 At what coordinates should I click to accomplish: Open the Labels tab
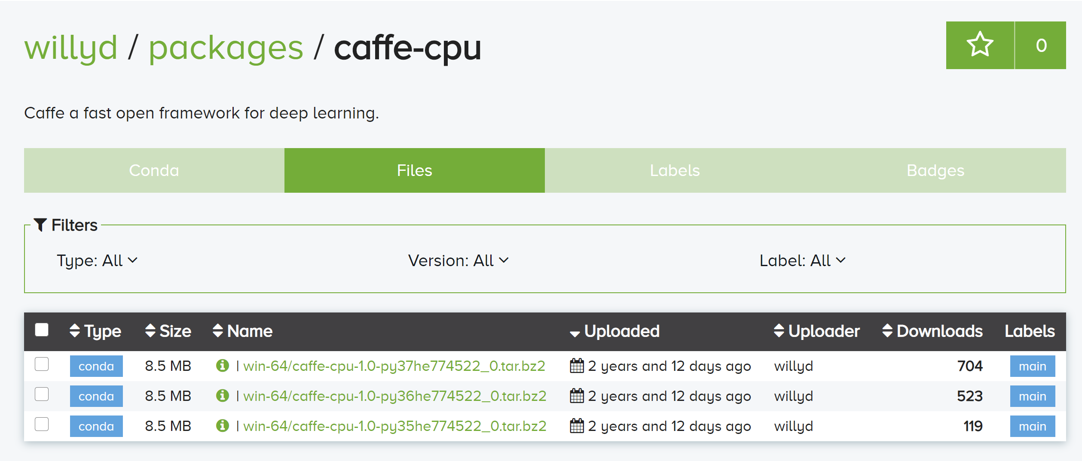point(675,170)
